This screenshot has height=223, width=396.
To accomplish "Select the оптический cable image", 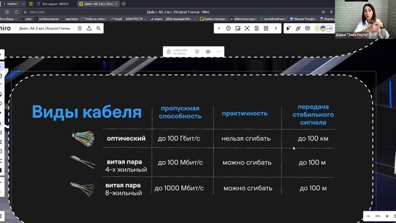I will pyautogui.click(x=84, y=139).
